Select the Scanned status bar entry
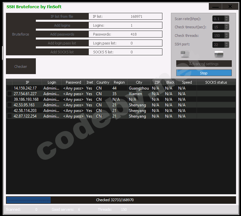241x216 pixels. [21, 209]
